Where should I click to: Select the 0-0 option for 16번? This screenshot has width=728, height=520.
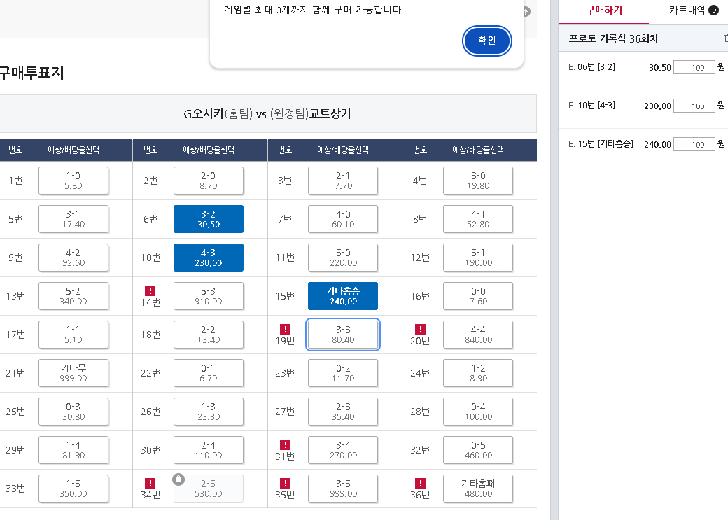point(478,296)
